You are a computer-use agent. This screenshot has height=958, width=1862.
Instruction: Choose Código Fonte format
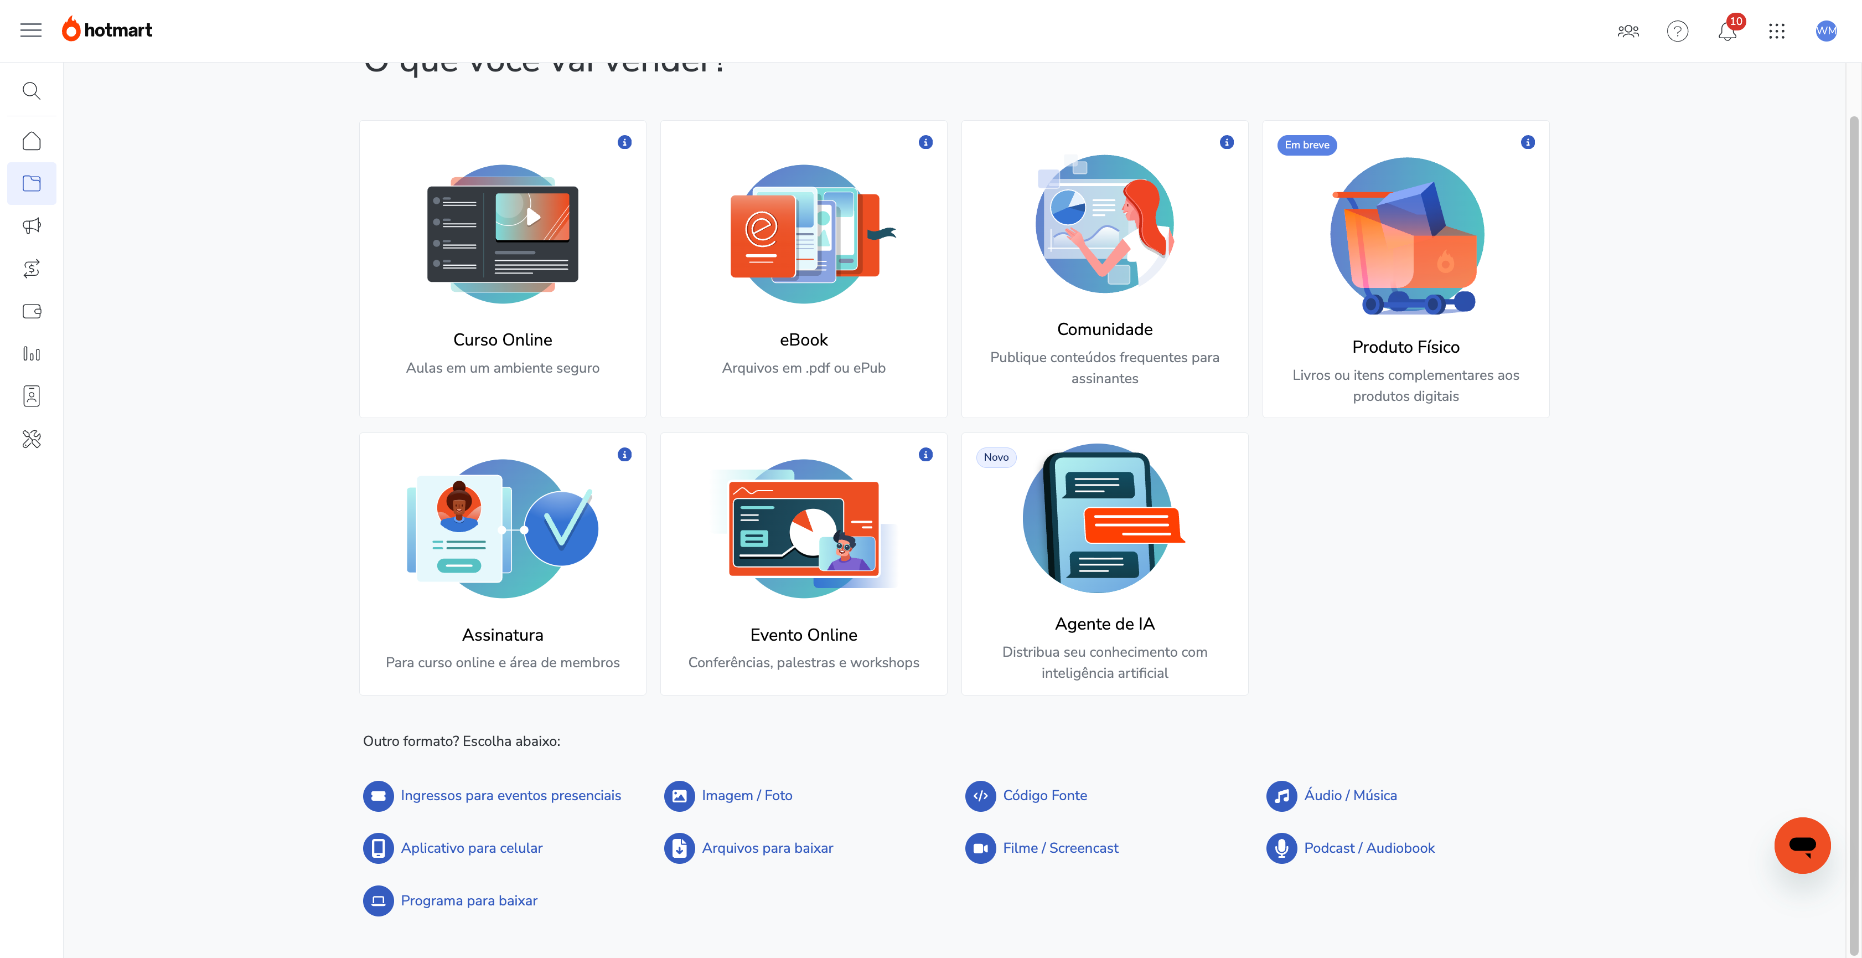[x=1026, y=796]
